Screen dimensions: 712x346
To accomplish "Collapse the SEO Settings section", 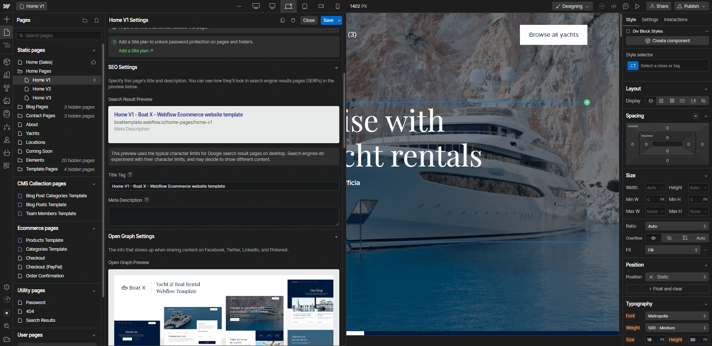I will click(336, 67).
